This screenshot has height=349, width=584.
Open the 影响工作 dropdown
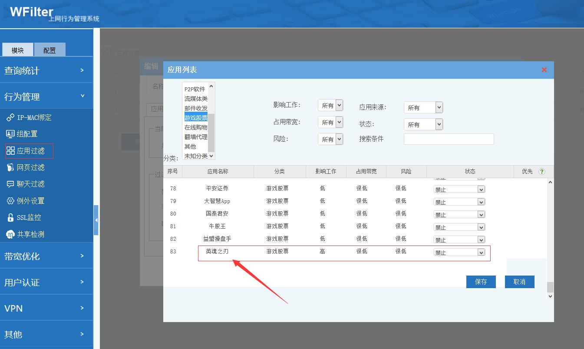(x=330, y=105)
